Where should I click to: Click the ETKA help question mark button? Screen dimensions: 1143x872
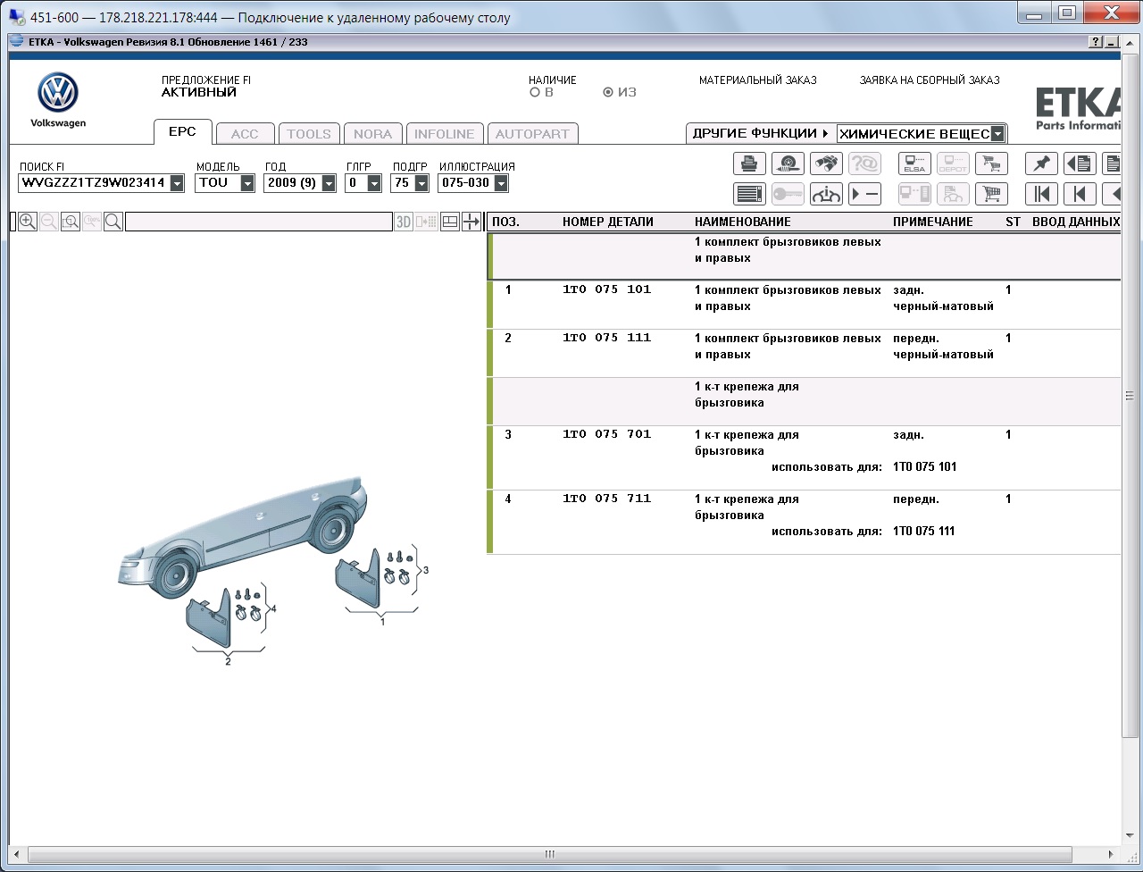pos(1096,42)
